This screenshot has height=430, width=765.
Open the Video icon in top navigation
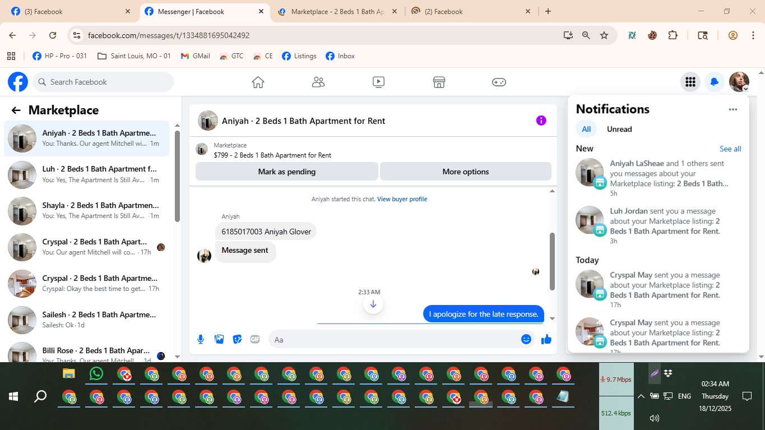coord(378,82)
